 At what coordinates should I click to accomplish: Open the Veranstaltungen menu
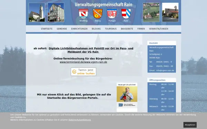pos(159,29)
